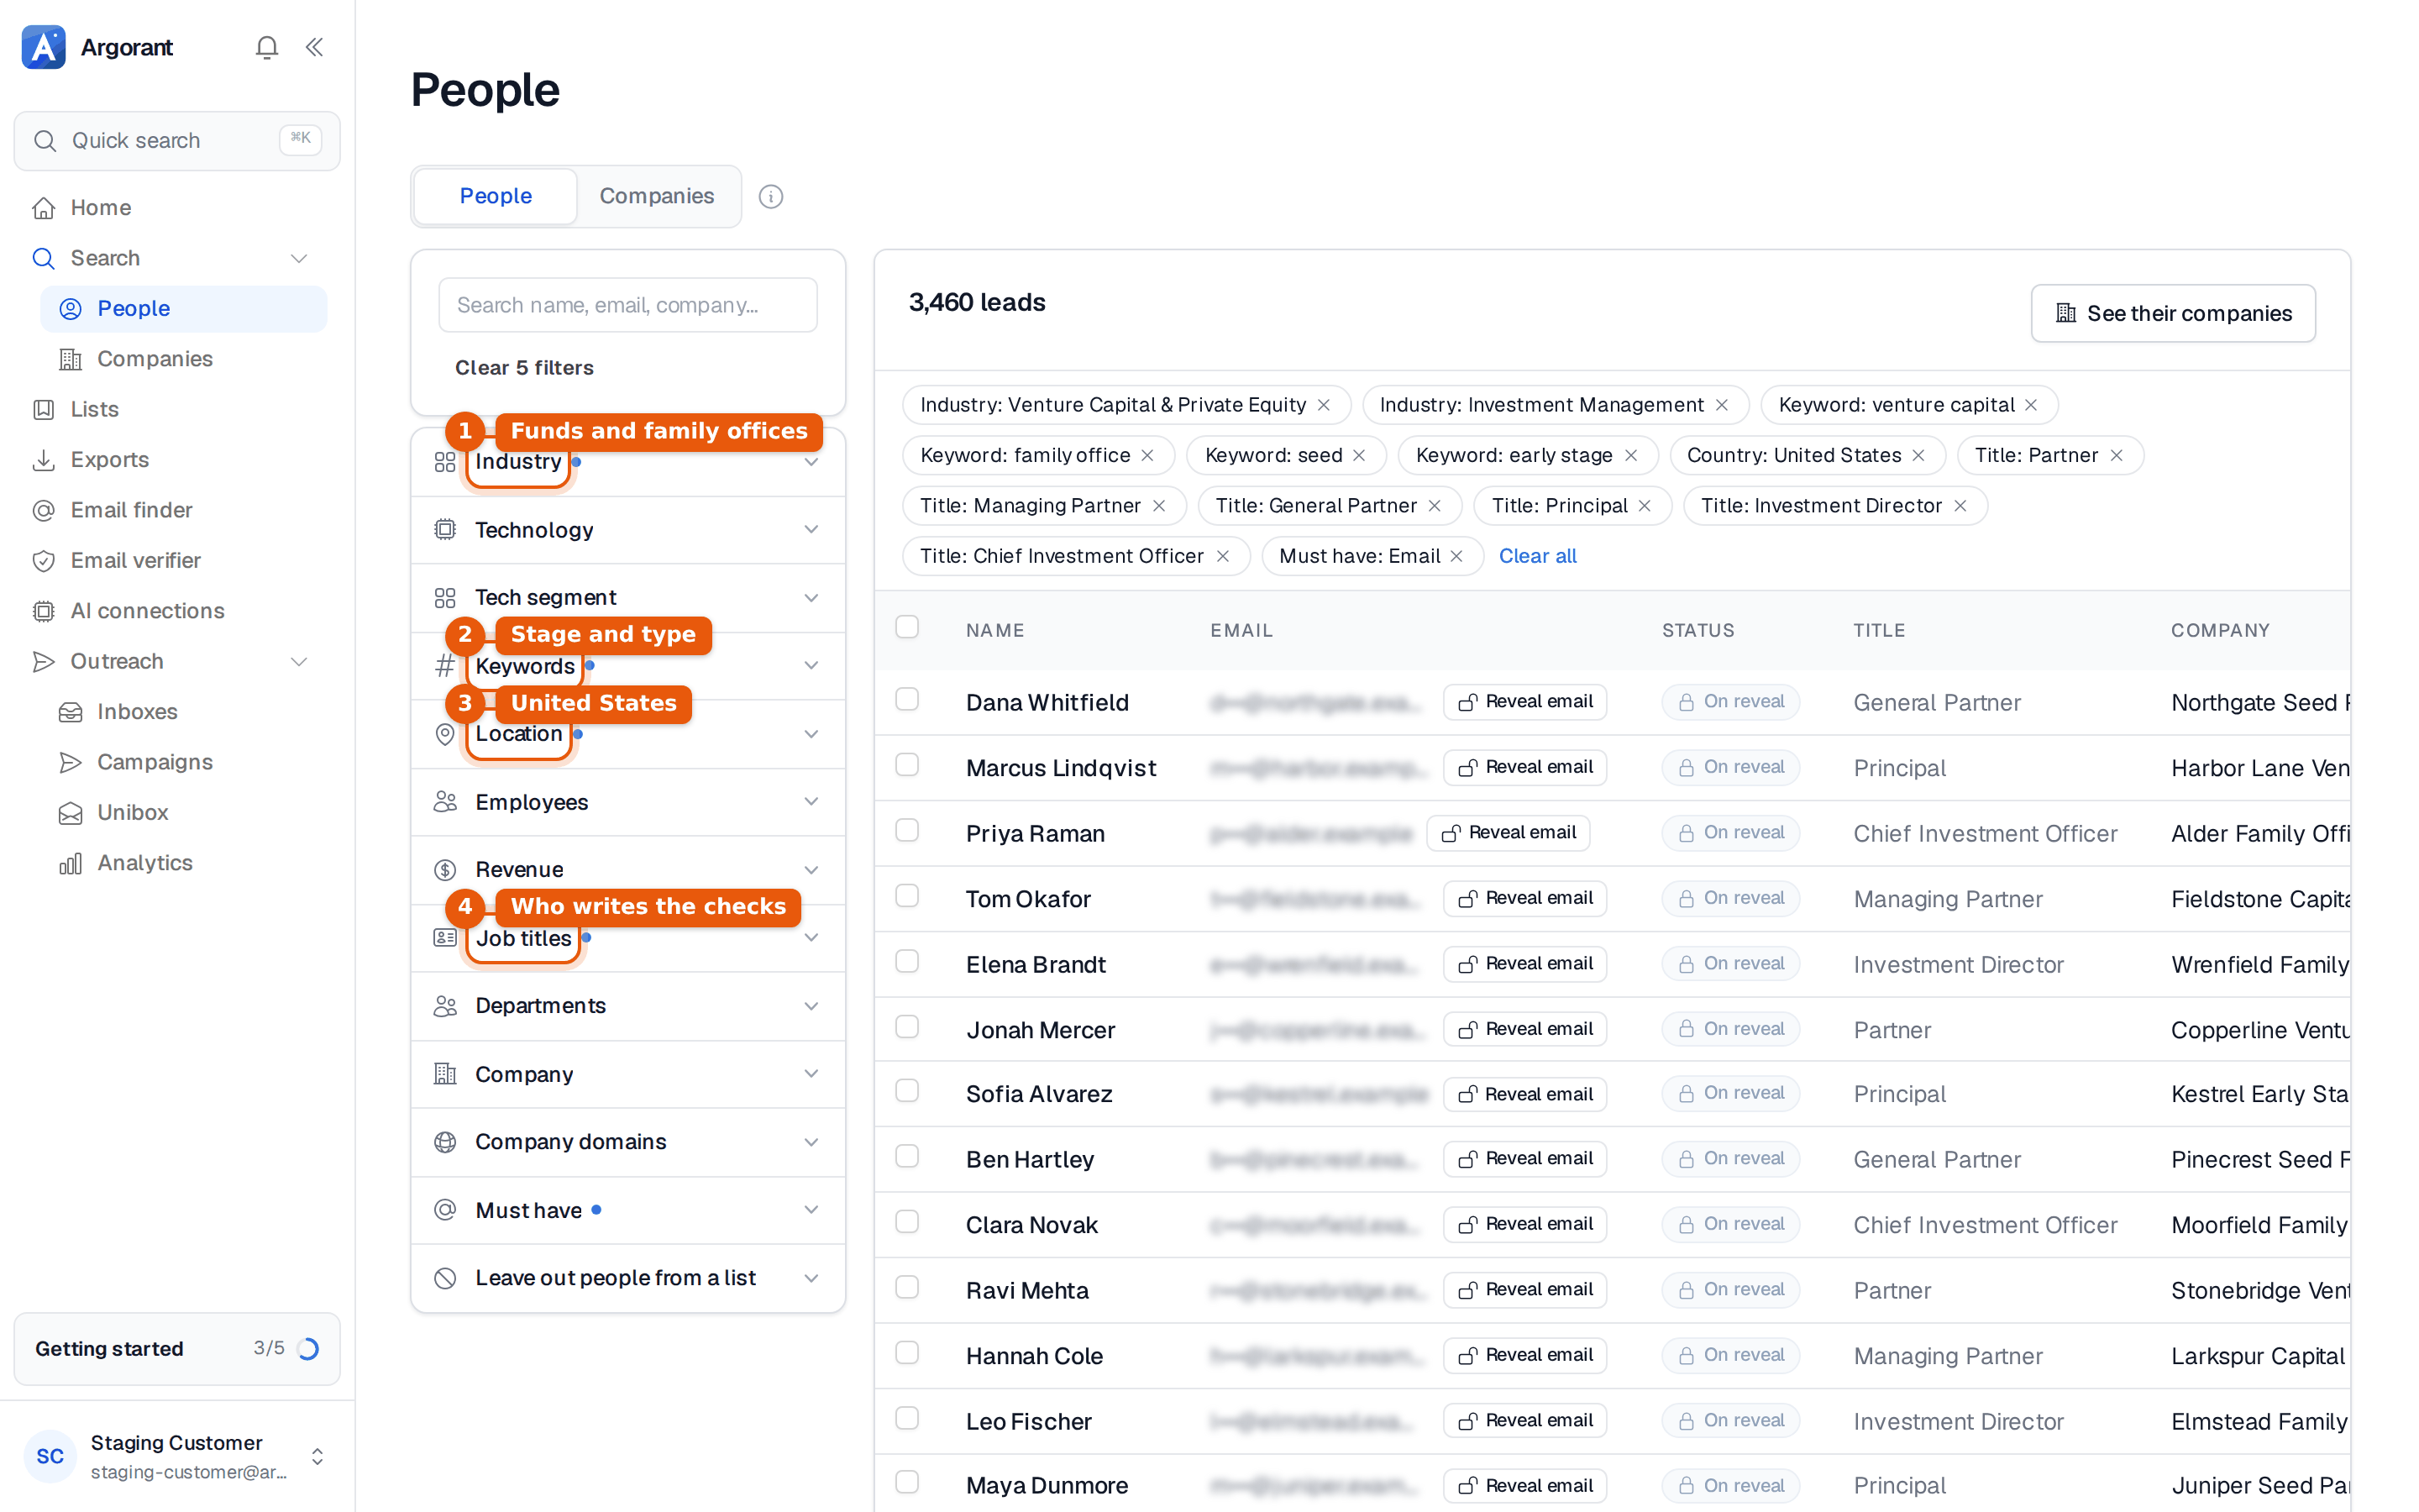Check the box for Jonah Mercer
2419x1512 pixels.
click(x=906, y=1027)
